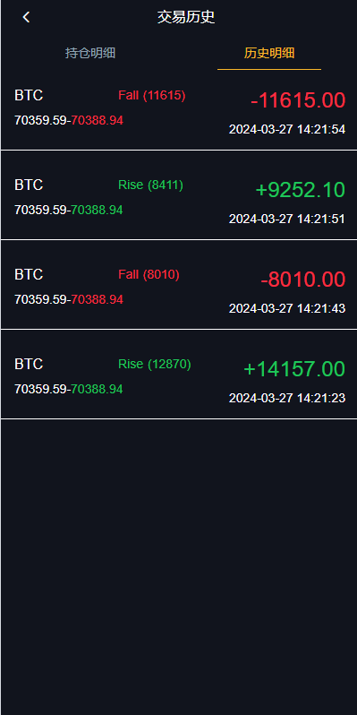Switch to the 持仓明细 tab
Screen dimensions: 357x715
click(90, 53)
